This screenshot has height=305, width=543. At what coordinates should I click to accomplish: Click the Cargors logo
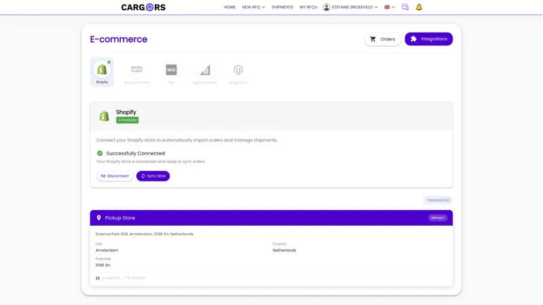[x=143, y=7]
